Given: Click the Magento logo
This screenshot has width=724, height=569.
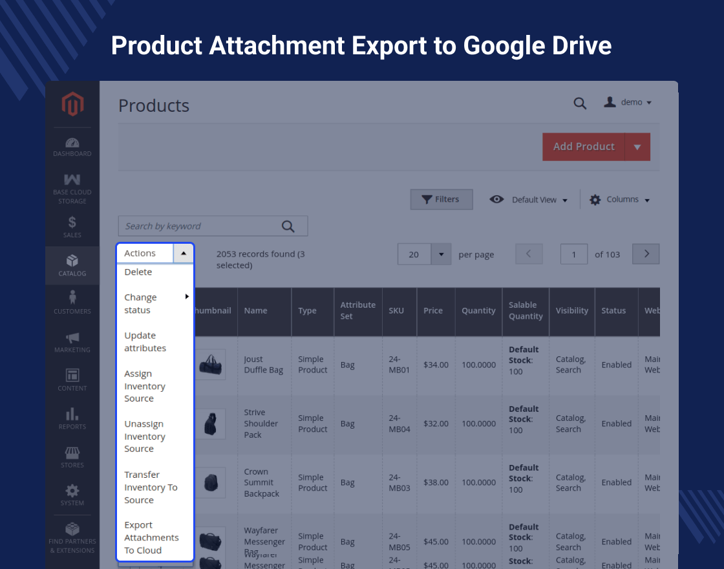Looking at the screenshot, I should (72, 104).
